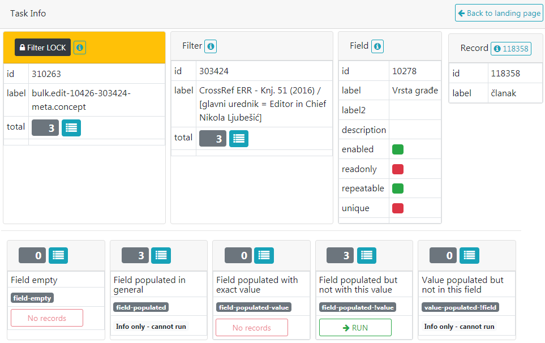The image size is (545, 343).
Task: Open the list icon next to task total
Action: point(71,127)
